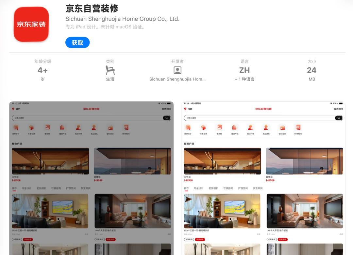Click red 京东自营装修 title inside 成都 preview
353x255 pixels.
[x=263, y=109]
